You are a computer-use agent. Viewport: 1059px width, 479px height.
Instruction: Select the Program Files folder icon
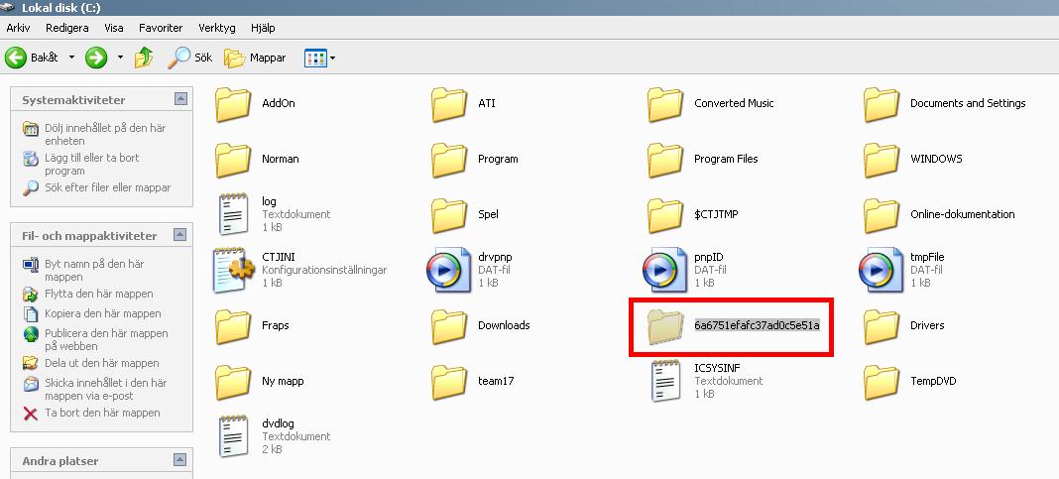(665, 160)
